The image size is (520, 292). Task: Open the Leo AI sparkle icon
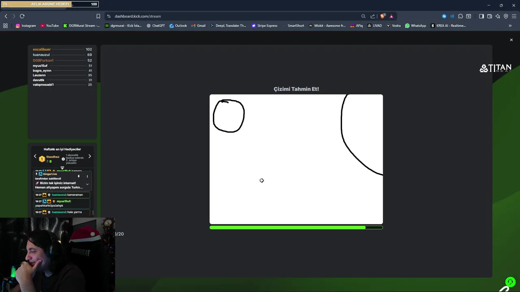(x=498, y=16)
